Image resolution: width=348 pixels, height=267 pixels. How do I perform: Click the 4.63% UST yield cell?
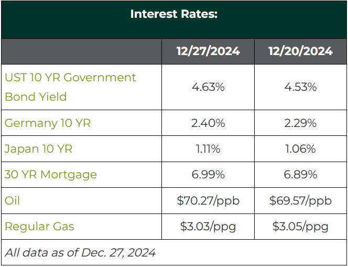(x=208, y=87)
